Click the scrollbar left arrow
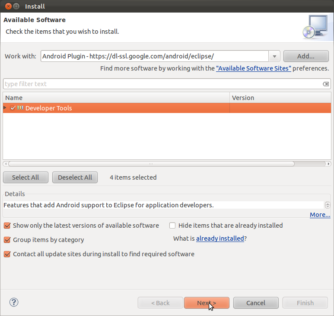The height and width of the screenshot is (316, 334). [6, 164]
